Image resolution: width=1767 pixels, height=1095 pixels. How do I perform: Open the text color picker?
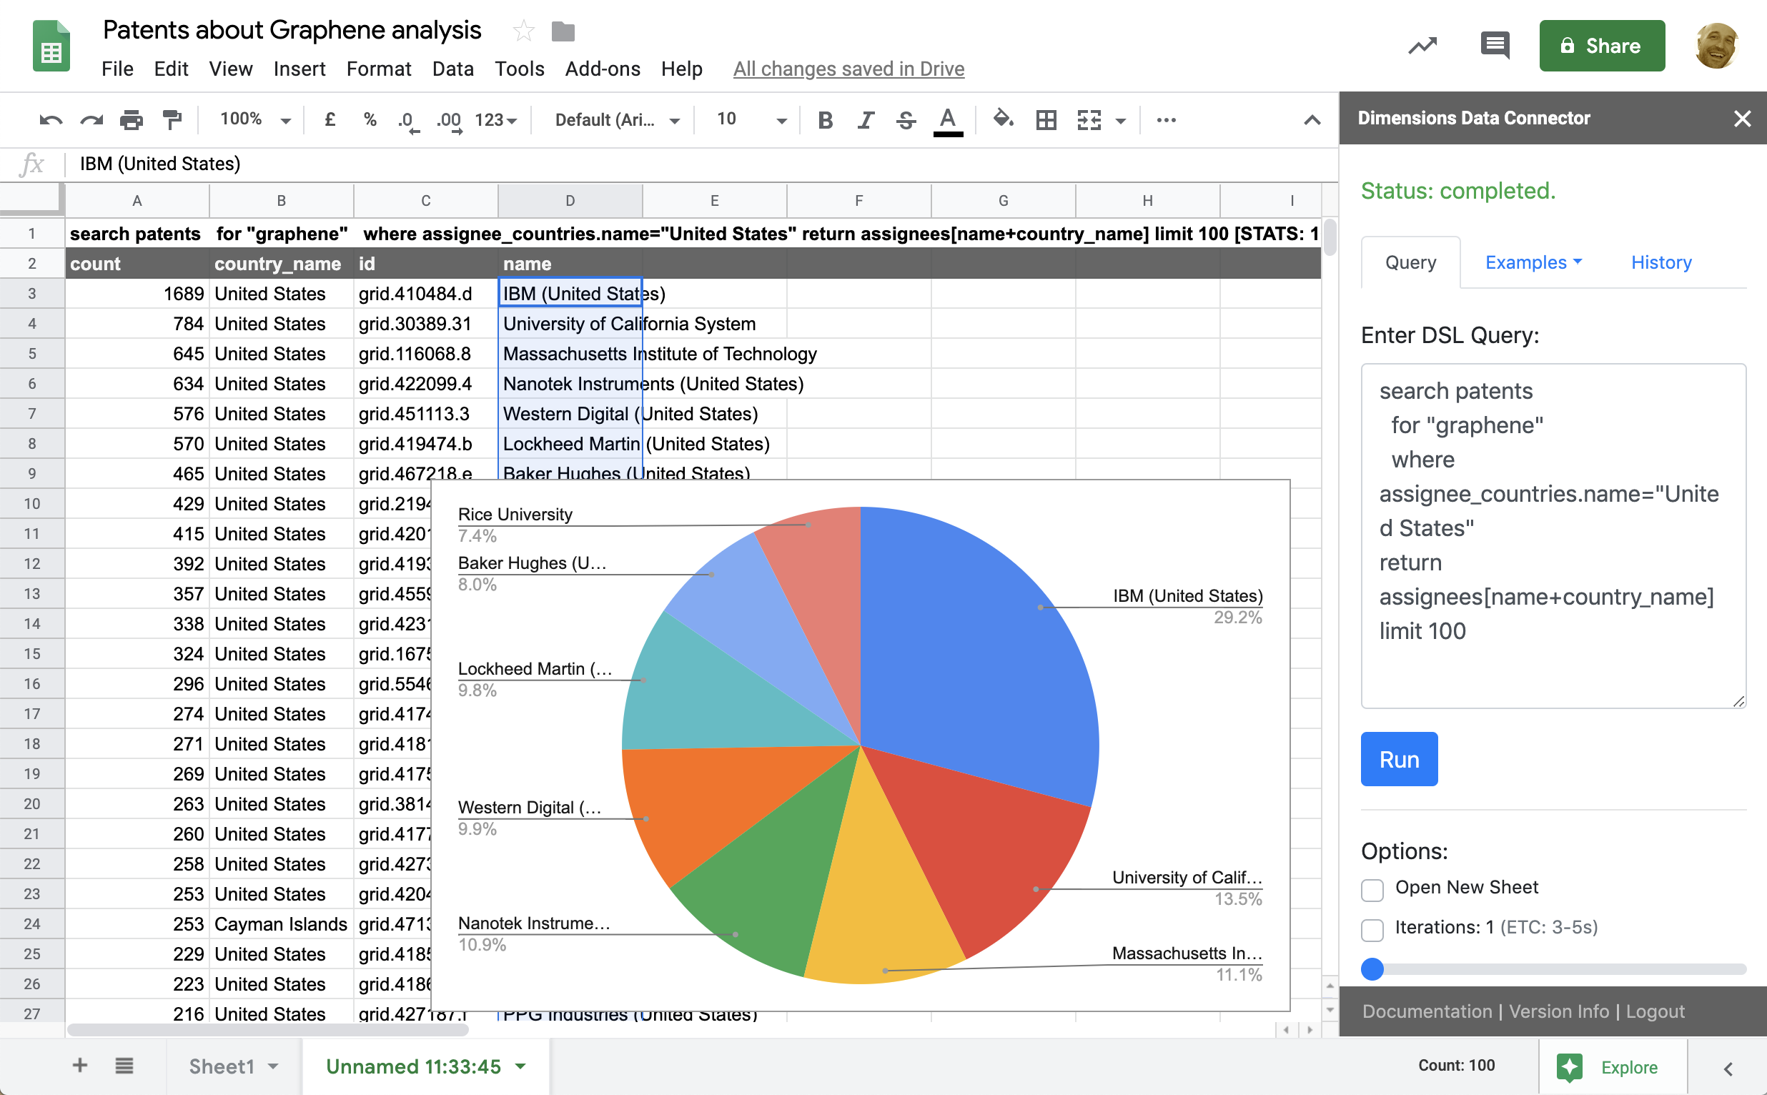click(948, 121)
